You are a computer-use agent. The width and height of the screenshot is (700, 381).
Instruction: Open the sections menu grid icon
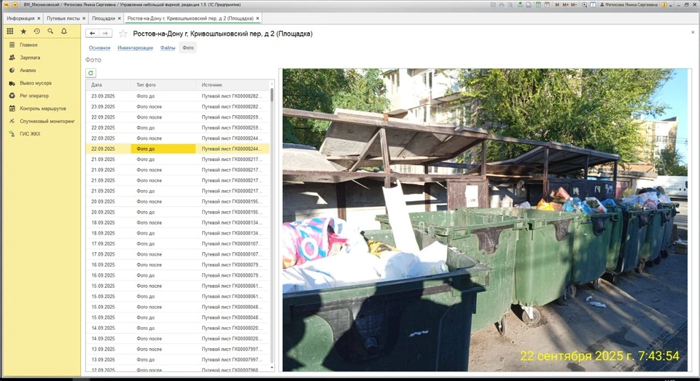click(9, 31)
